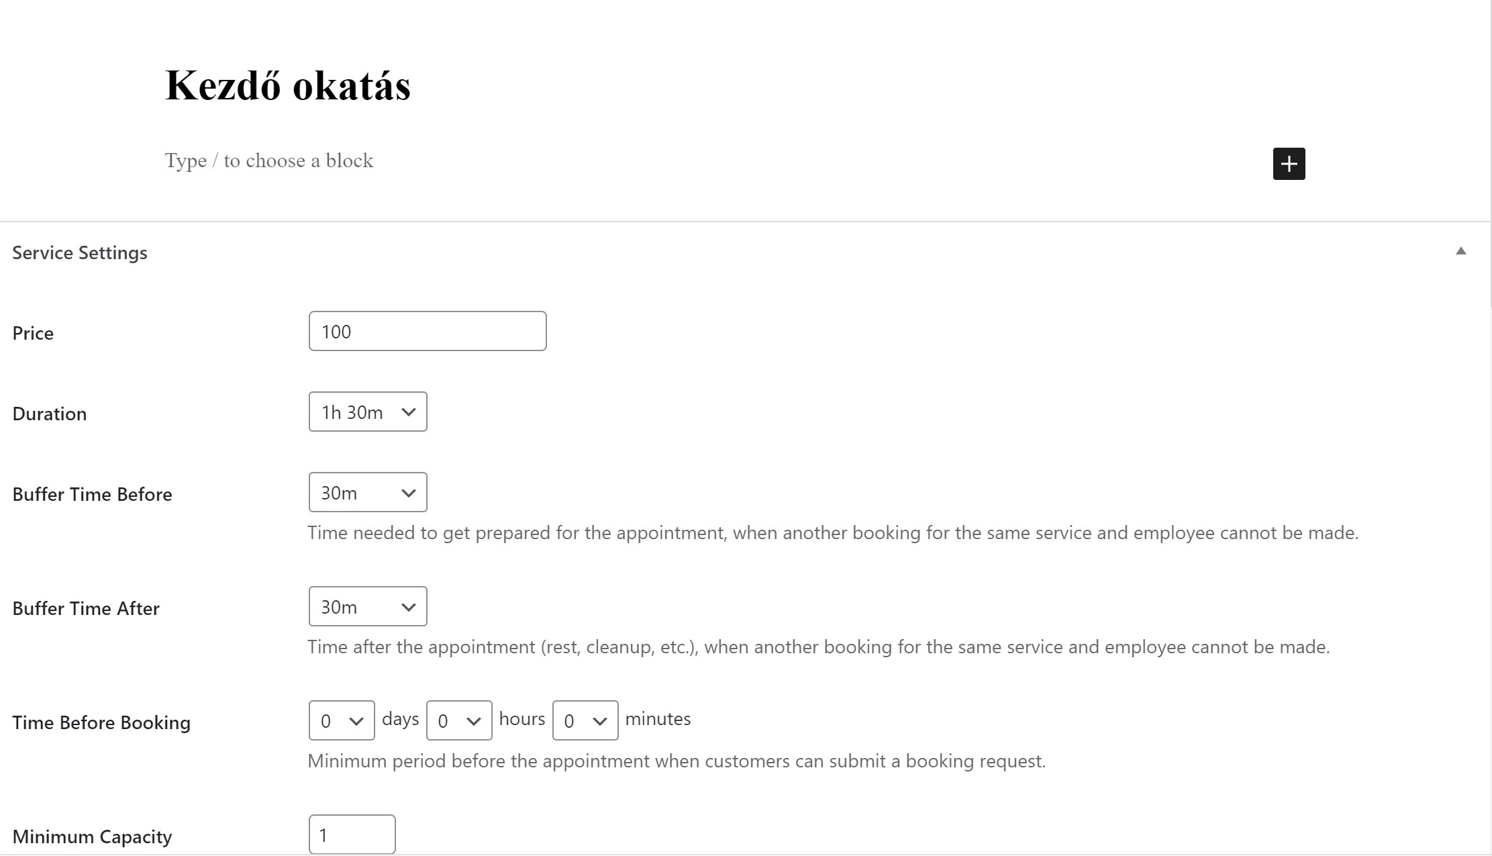Click the black plus add block button
The image size is (1492, 856).
(1289, 164)
